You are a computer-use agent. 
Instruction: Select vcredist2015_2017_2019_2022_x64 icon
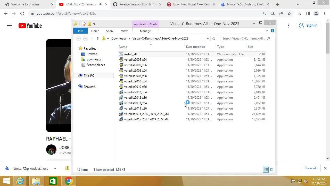point(121,114)
